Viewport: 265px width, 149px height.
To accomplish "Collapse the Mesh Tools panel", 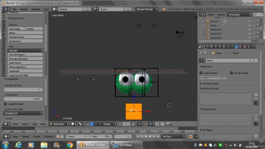I will pyautogui.click(x=9, y=18).
